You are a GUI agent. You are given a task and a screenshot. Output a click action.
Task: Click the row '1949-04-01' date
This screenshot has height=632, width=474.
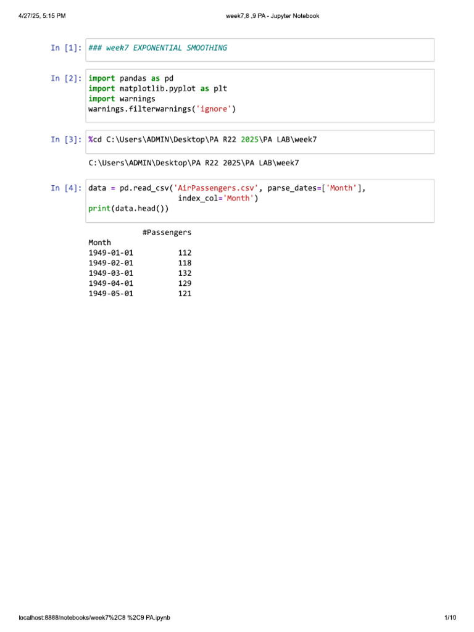pos(111,283)
